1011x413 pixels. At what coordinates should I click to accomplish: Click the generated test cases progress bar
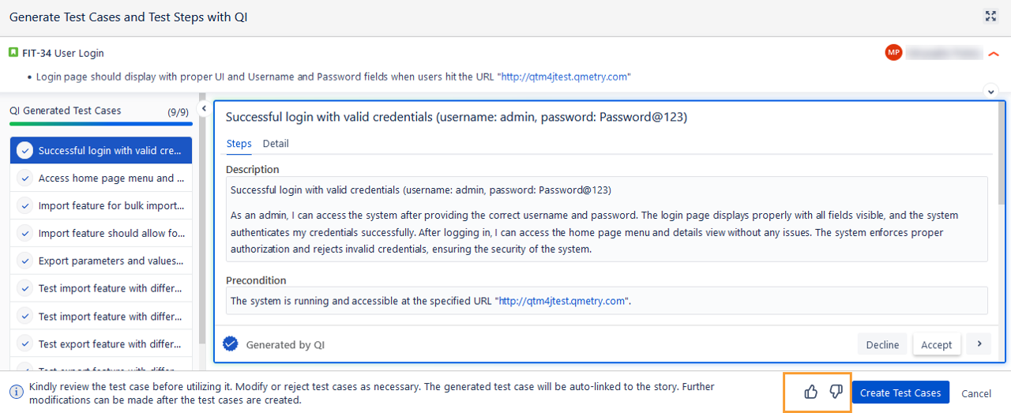click(100, 124)
